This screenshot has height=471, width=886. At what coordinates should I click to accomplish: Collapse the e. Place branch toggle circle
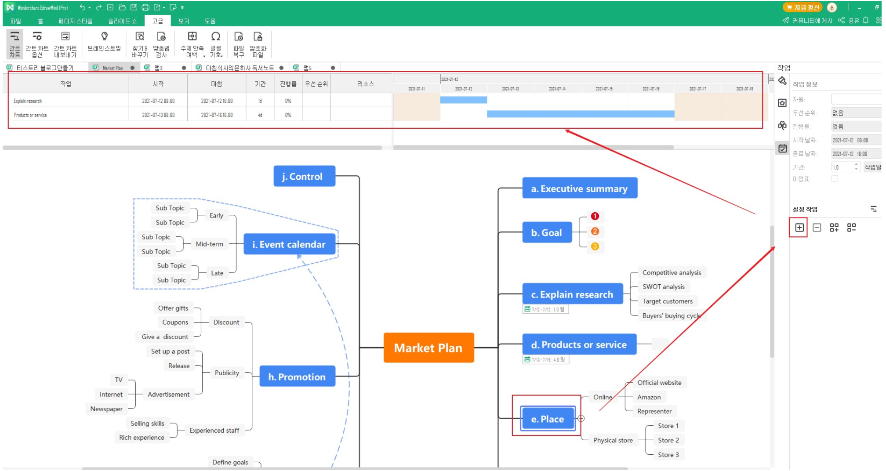(x=581, y=418)
